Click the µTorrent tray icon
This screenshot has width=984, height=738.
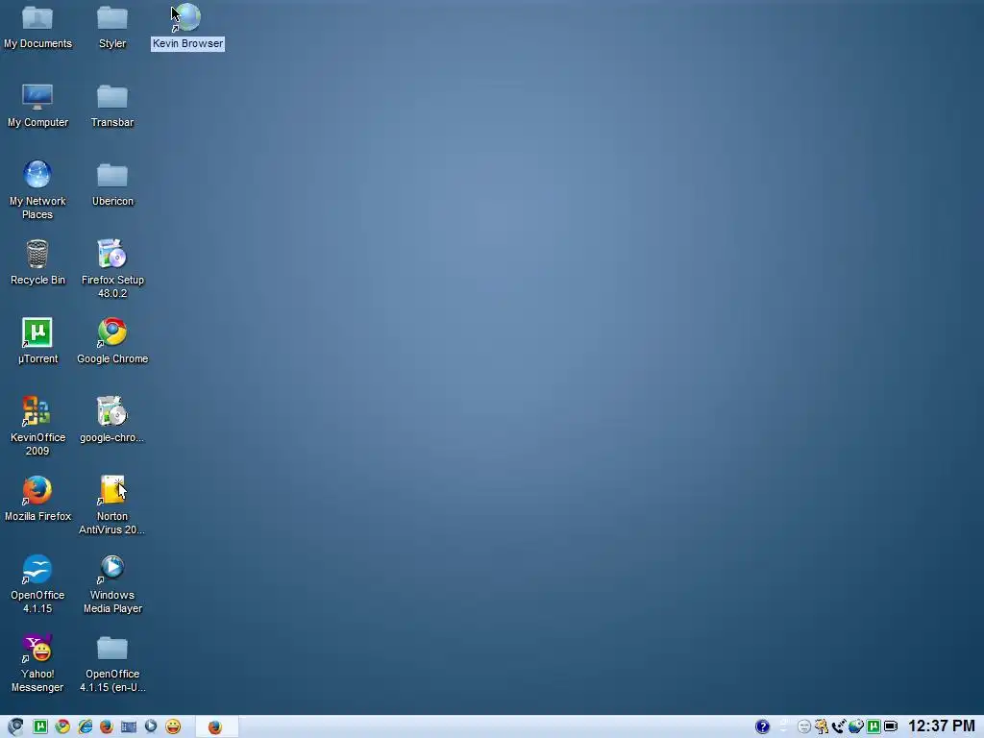pos(873,726)
